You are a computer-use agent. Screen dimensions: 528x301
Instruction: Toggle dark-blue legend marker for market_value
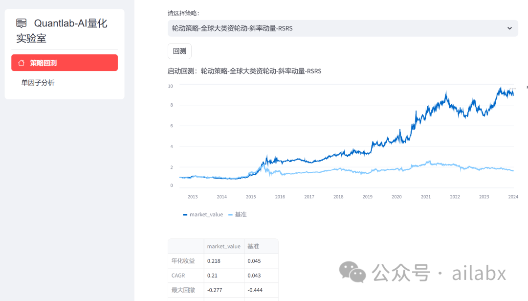185,214
